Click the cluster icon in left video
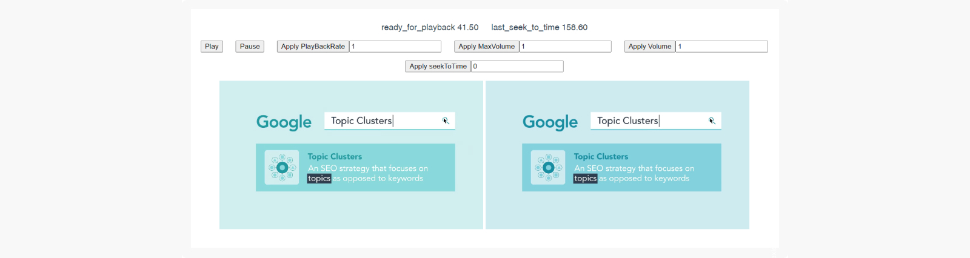 pyautogui.click(x=282, y=167)
